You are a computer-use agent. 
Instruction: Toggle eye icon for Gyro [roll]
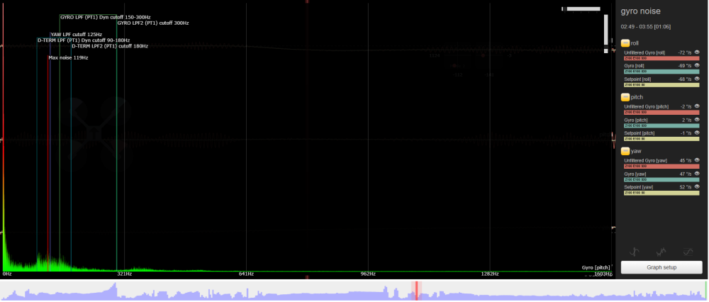(x=697, y=65)
